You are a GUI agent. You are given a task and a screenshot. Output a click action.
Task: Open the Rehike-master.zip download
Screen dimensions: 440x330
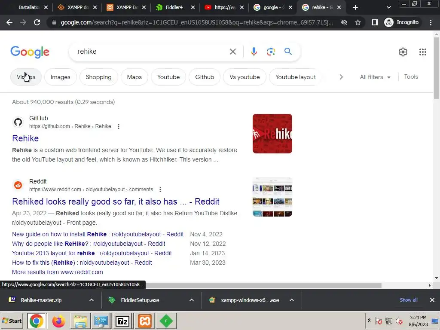click(41, 300)
